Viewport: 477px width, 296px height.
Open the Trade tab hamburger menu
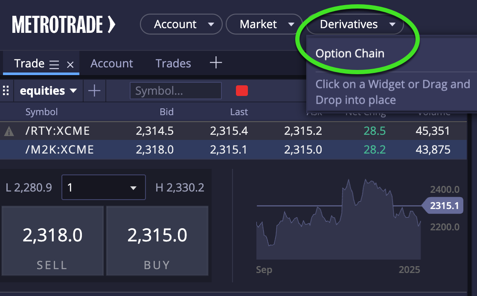pyautogui.click(x=54, y=64)
